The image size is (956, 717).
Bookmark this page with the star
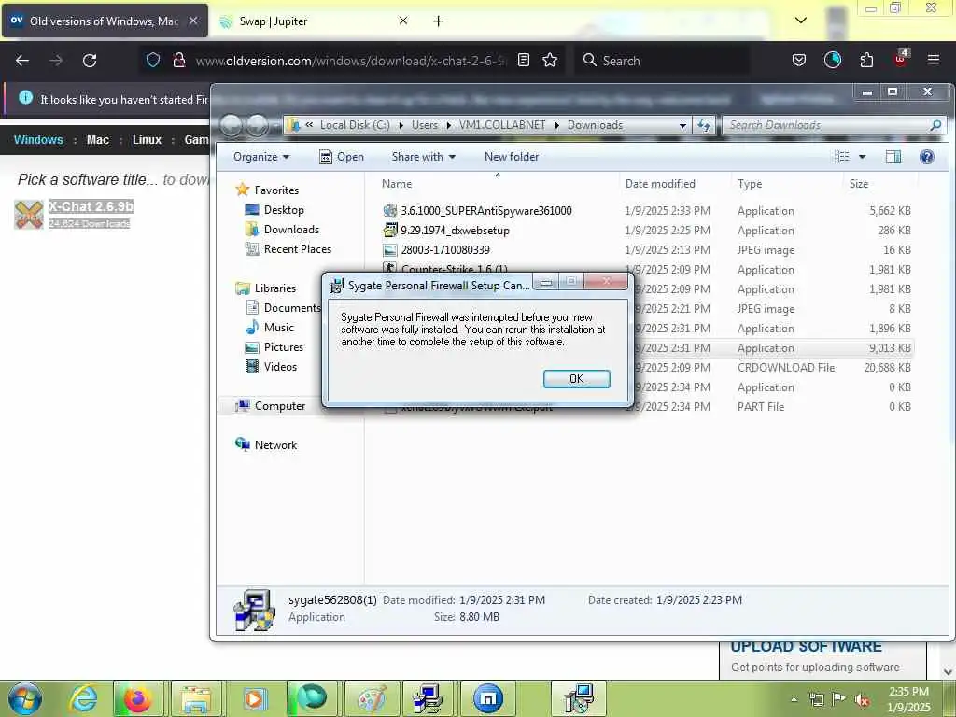coord(550,60)
